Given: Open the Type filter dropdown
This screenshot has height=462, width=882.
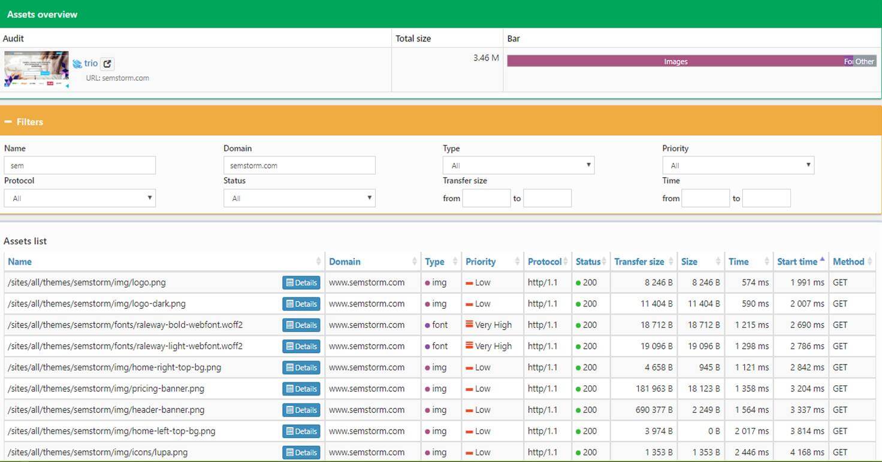Looking at the screenshot, I should (x=518, y=165).
